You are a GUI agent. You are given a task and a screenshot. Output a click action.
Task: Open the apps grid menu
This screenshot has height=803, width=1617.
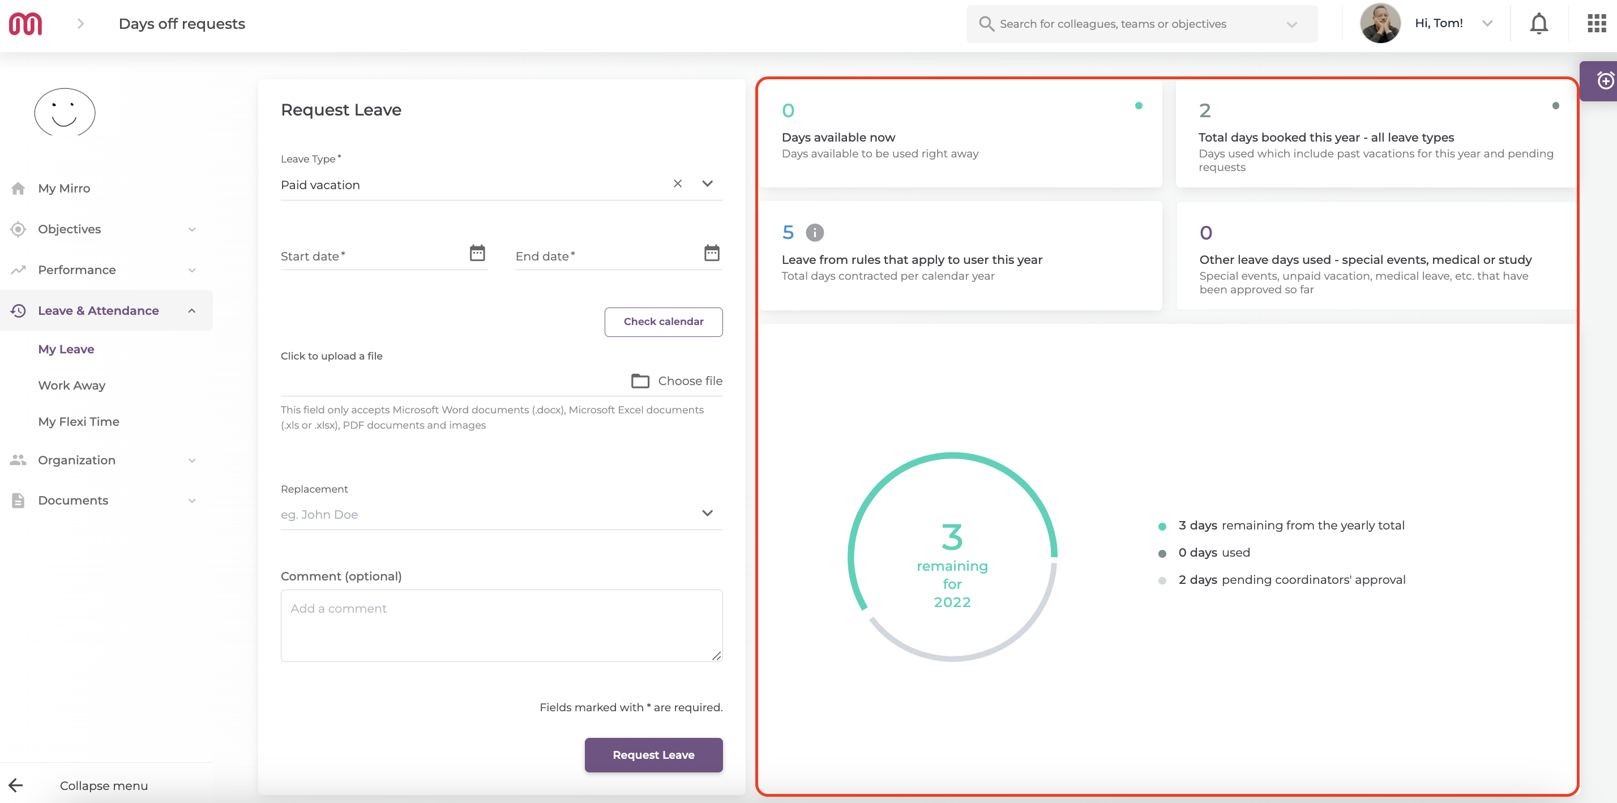pos(1596,24)
